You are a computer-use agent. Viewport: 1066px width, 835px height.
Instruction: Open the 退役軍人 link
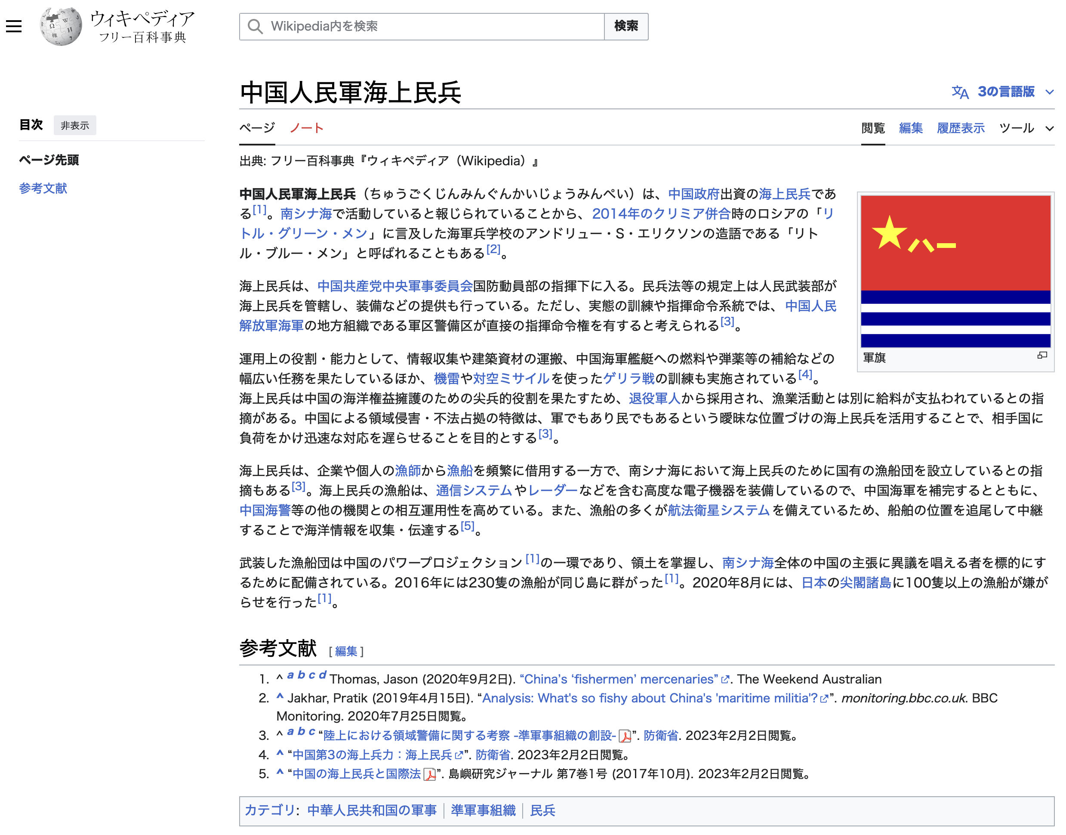coord(655,399)
